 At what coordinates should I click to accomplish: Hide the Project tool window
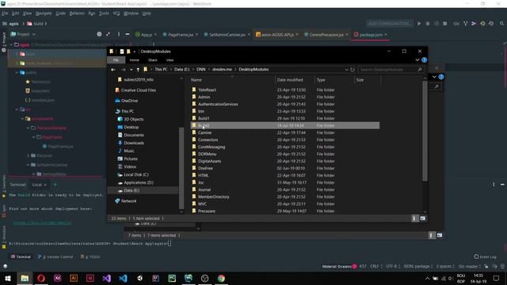coord(128,34)
